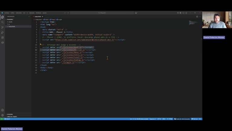Open the Manage gear icon
The image size is (232, 131).
pyautogui.click(x=2, y=115)
